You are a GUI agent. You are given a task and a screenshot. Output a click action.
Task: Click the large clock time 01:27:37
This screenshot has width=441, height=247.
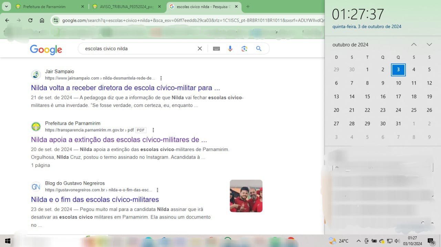tap(358, 14)
